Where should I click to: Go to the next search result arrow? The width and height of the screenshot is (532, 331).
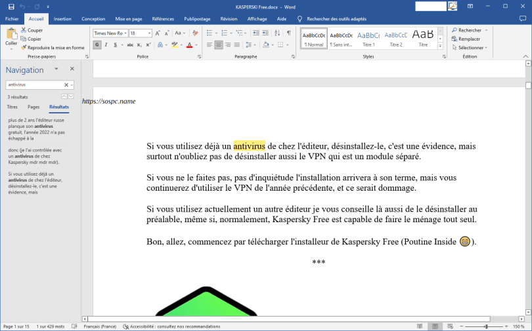[x=70, y=96]
